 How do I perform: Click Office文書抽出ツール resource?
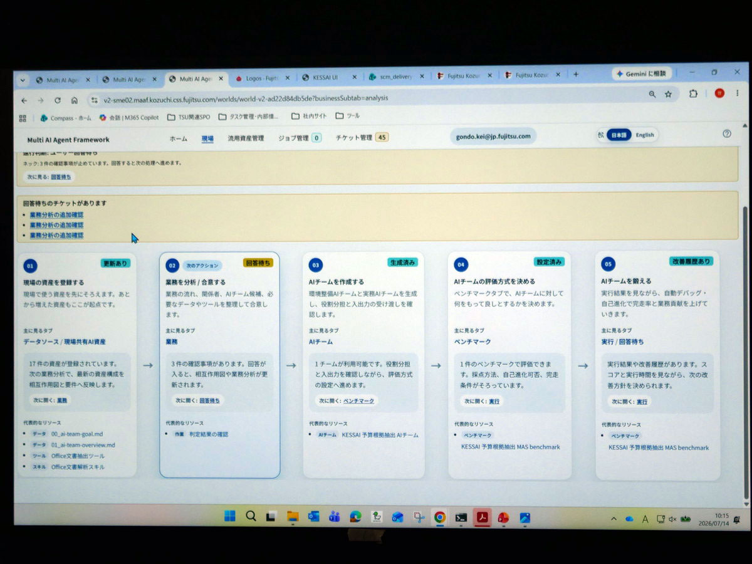78,456
